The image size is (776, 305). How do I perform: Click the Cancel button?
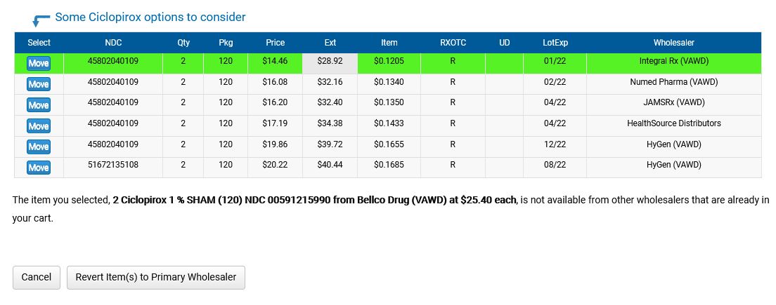pos(37,277)
